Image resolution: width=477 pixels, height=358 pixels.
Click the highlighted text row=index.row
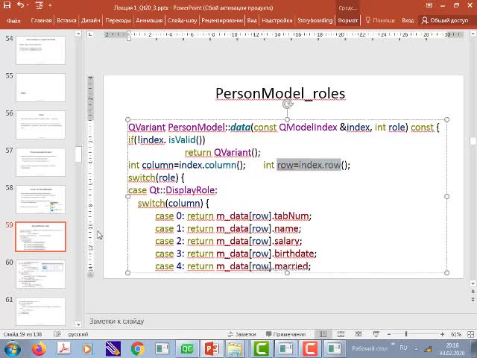point(309,165)
